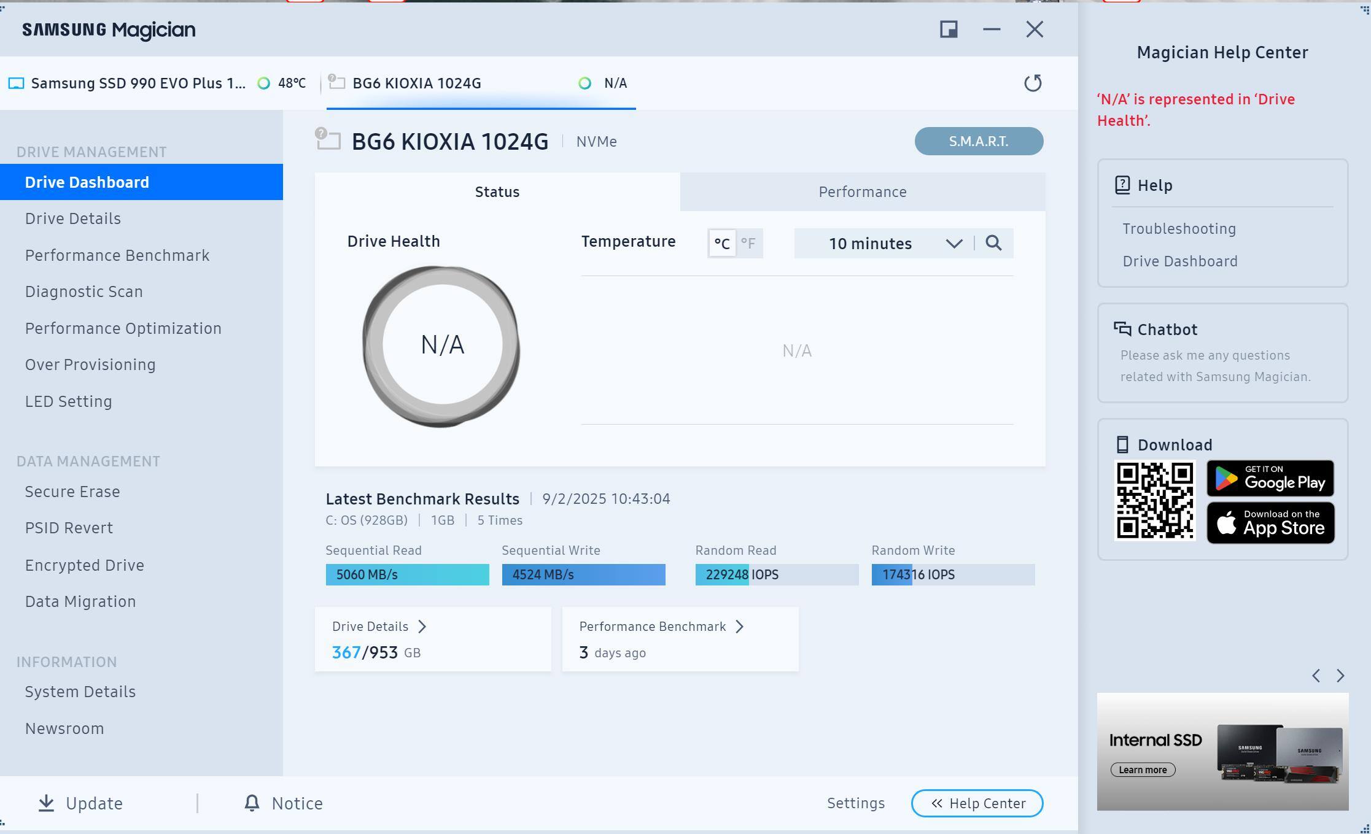
Task: Select the Samsung SSD 990 EVO Plus tab
Action: coord(138,83)
